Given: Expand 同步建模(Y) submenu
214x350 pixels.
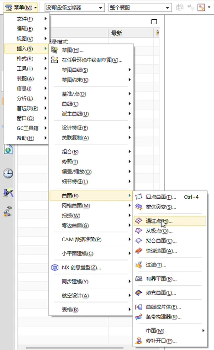Looking at the screenshot, I should click(91, 281).
